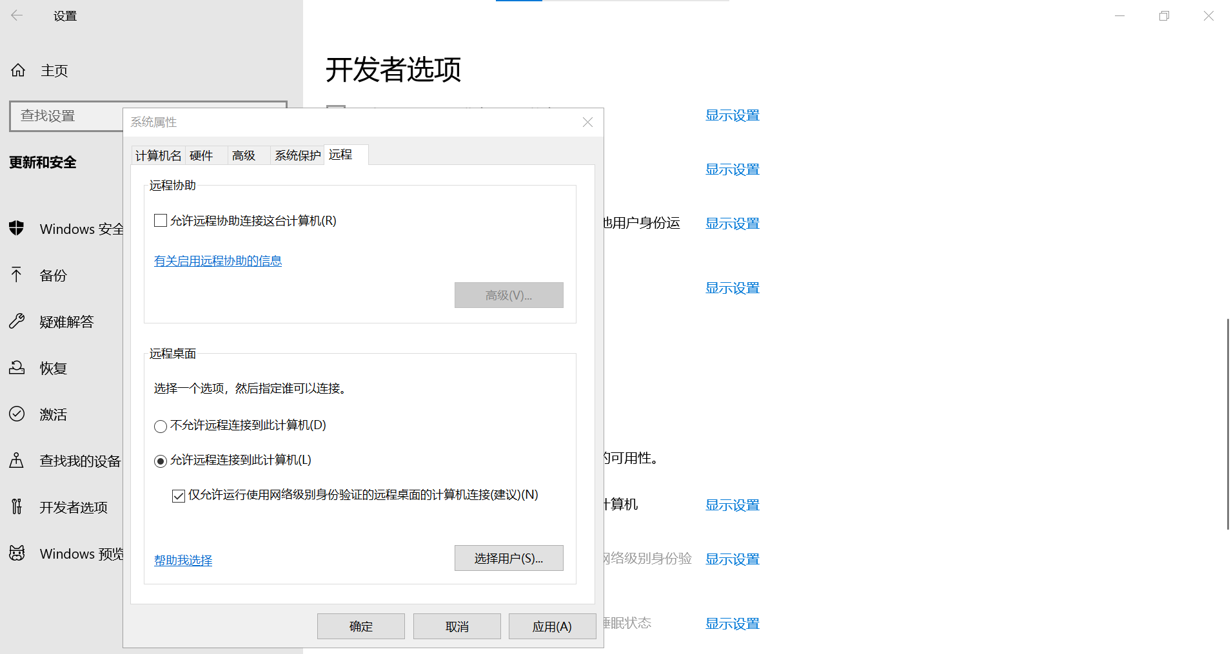Screen dimensions: 1231x654
Task: Click the Home (主页) house icon
Action: [18, 70]
